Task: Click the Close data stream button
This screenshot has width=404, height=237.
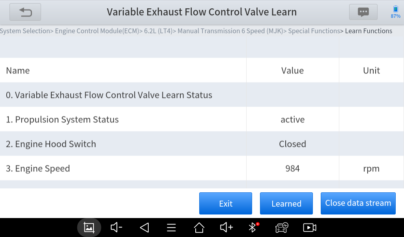Action: [x=358, y=203]
